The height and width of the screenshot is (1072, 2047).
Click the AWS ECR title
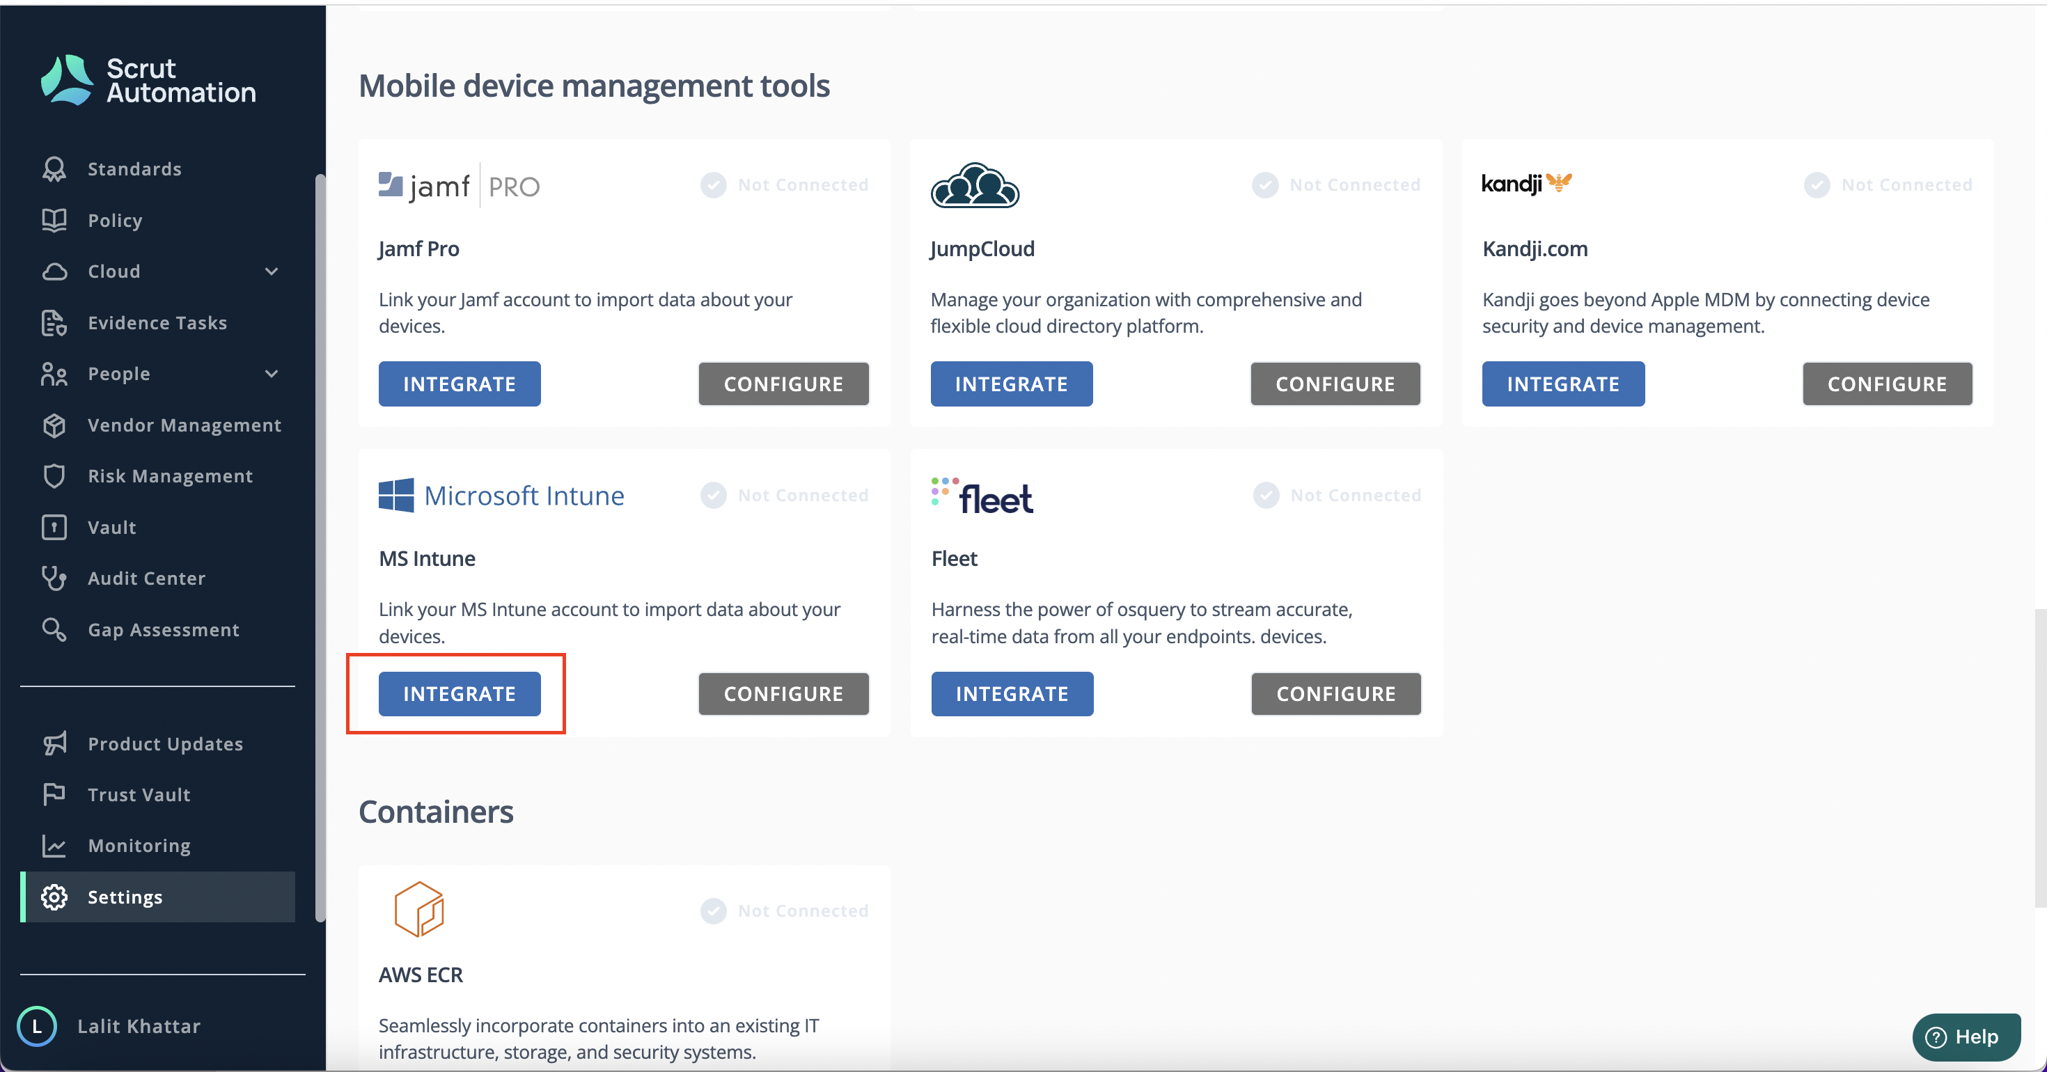point(421,975)
